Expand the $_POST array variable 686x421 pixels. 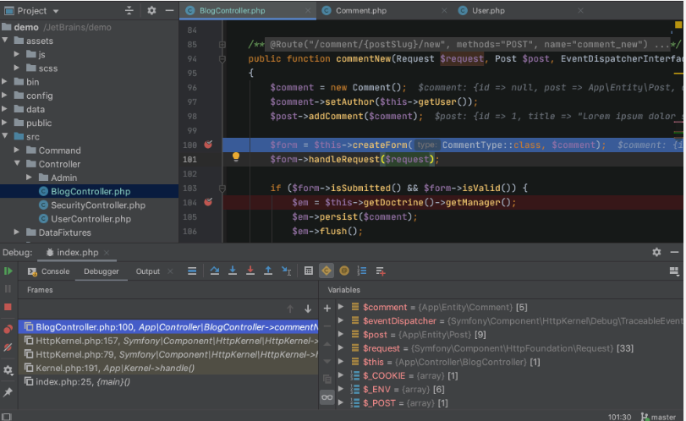(x=341, y=402)
